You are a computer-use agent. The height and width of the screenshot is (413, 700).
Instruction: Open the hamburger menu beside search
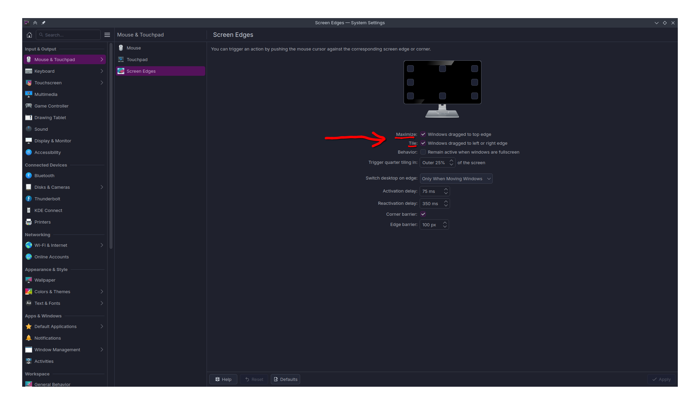click(107, 35)
